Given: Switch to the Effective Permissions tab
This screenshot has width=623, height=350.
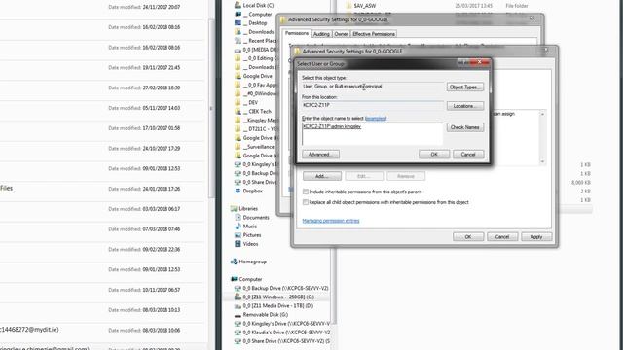Looking at the screenshot, I should click(374, 34).
